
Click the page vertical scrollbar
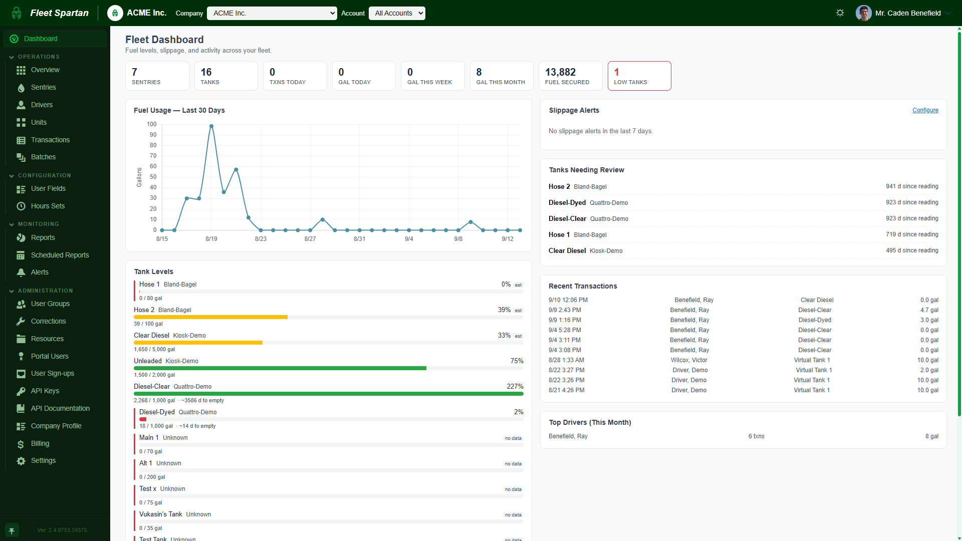tap(959, 224)
